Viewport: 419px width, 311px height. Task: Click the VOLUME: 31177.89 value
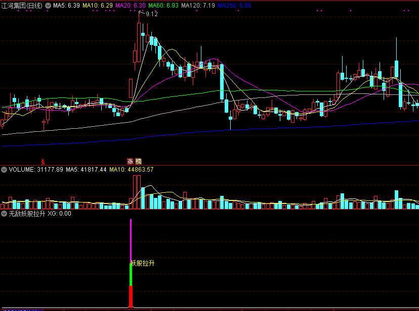tap(36, 170)
